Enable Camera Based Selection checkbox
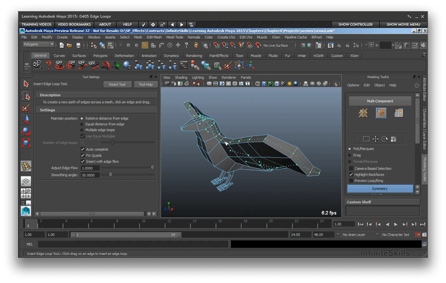This screenshot has height=283, width=446. click(x=351, y=168)
